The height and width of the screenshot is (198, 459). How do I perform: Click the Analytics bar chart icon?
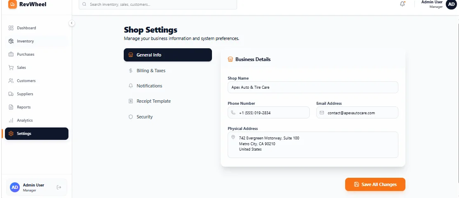click(x=11, y=120)
